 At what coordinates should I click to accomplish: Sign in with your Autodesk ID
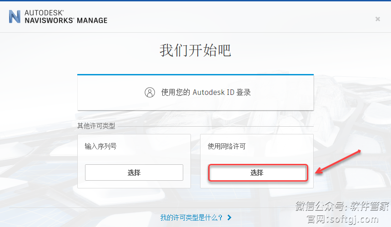[x=195, y=93]
